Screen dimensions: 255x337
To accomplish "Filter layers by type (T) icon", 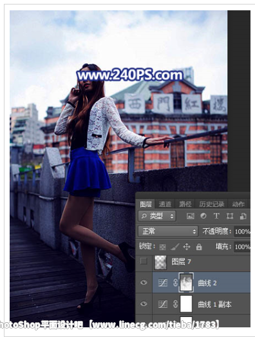I will click(216, 216).
